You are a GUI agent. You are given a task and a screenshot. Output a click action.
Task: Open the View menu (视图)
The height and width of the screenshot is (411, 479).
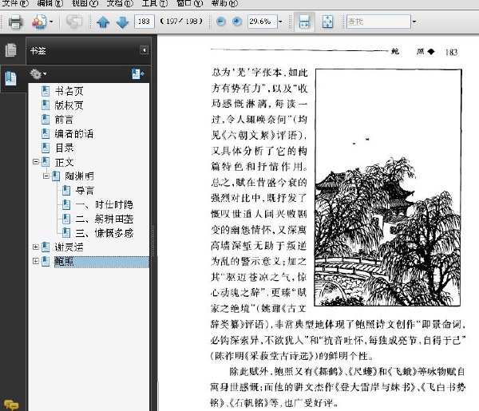click(85, 3)
